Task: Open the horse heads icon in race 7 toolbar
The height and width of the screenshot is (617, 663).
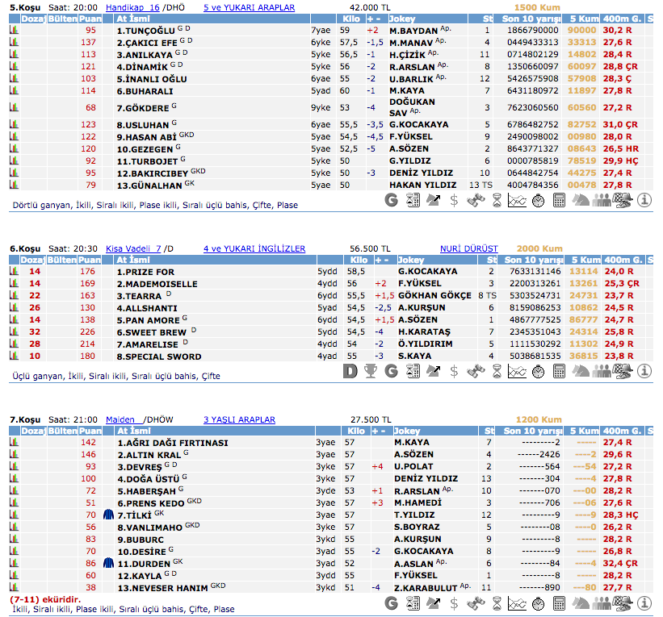Action: (x=580, y=604)
